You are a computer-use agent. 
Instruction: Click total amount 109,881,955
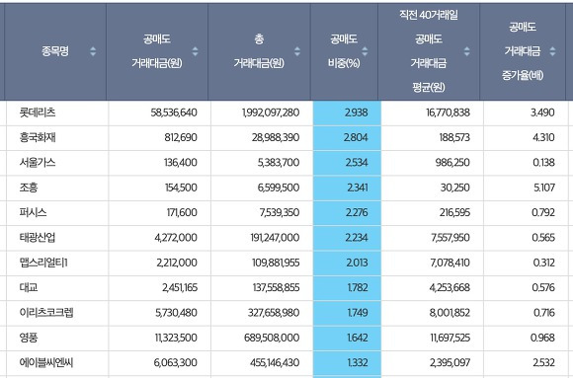pos(276,263)
